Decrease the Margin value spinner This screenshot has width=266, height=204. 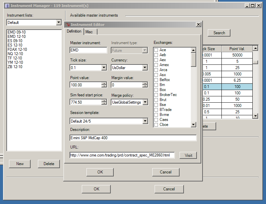point(145,86)
